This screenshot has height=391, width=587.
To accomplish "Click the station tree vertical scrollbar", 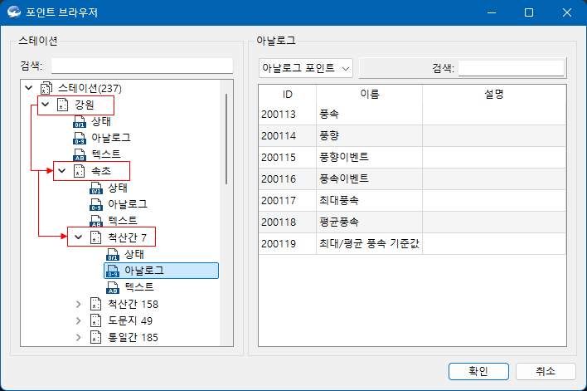I will pyautogui.click(x=226, y=141).
